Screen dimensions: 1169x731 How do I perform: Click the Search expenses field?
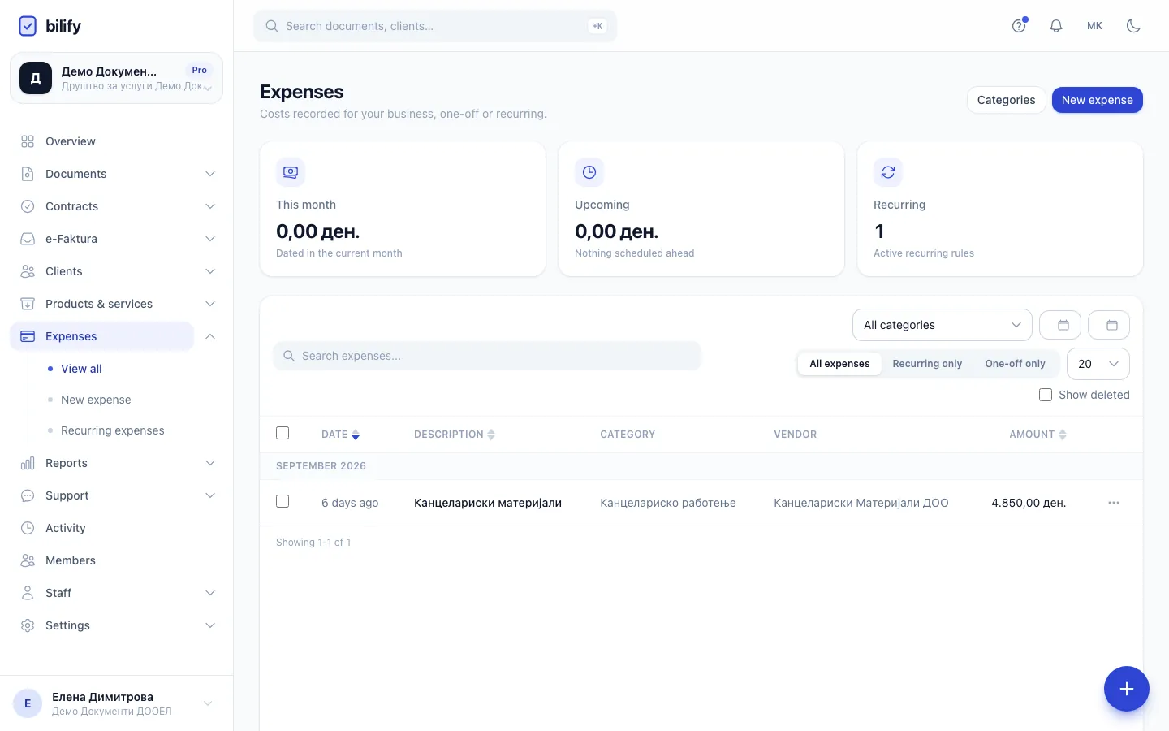[x=487, y=356]
